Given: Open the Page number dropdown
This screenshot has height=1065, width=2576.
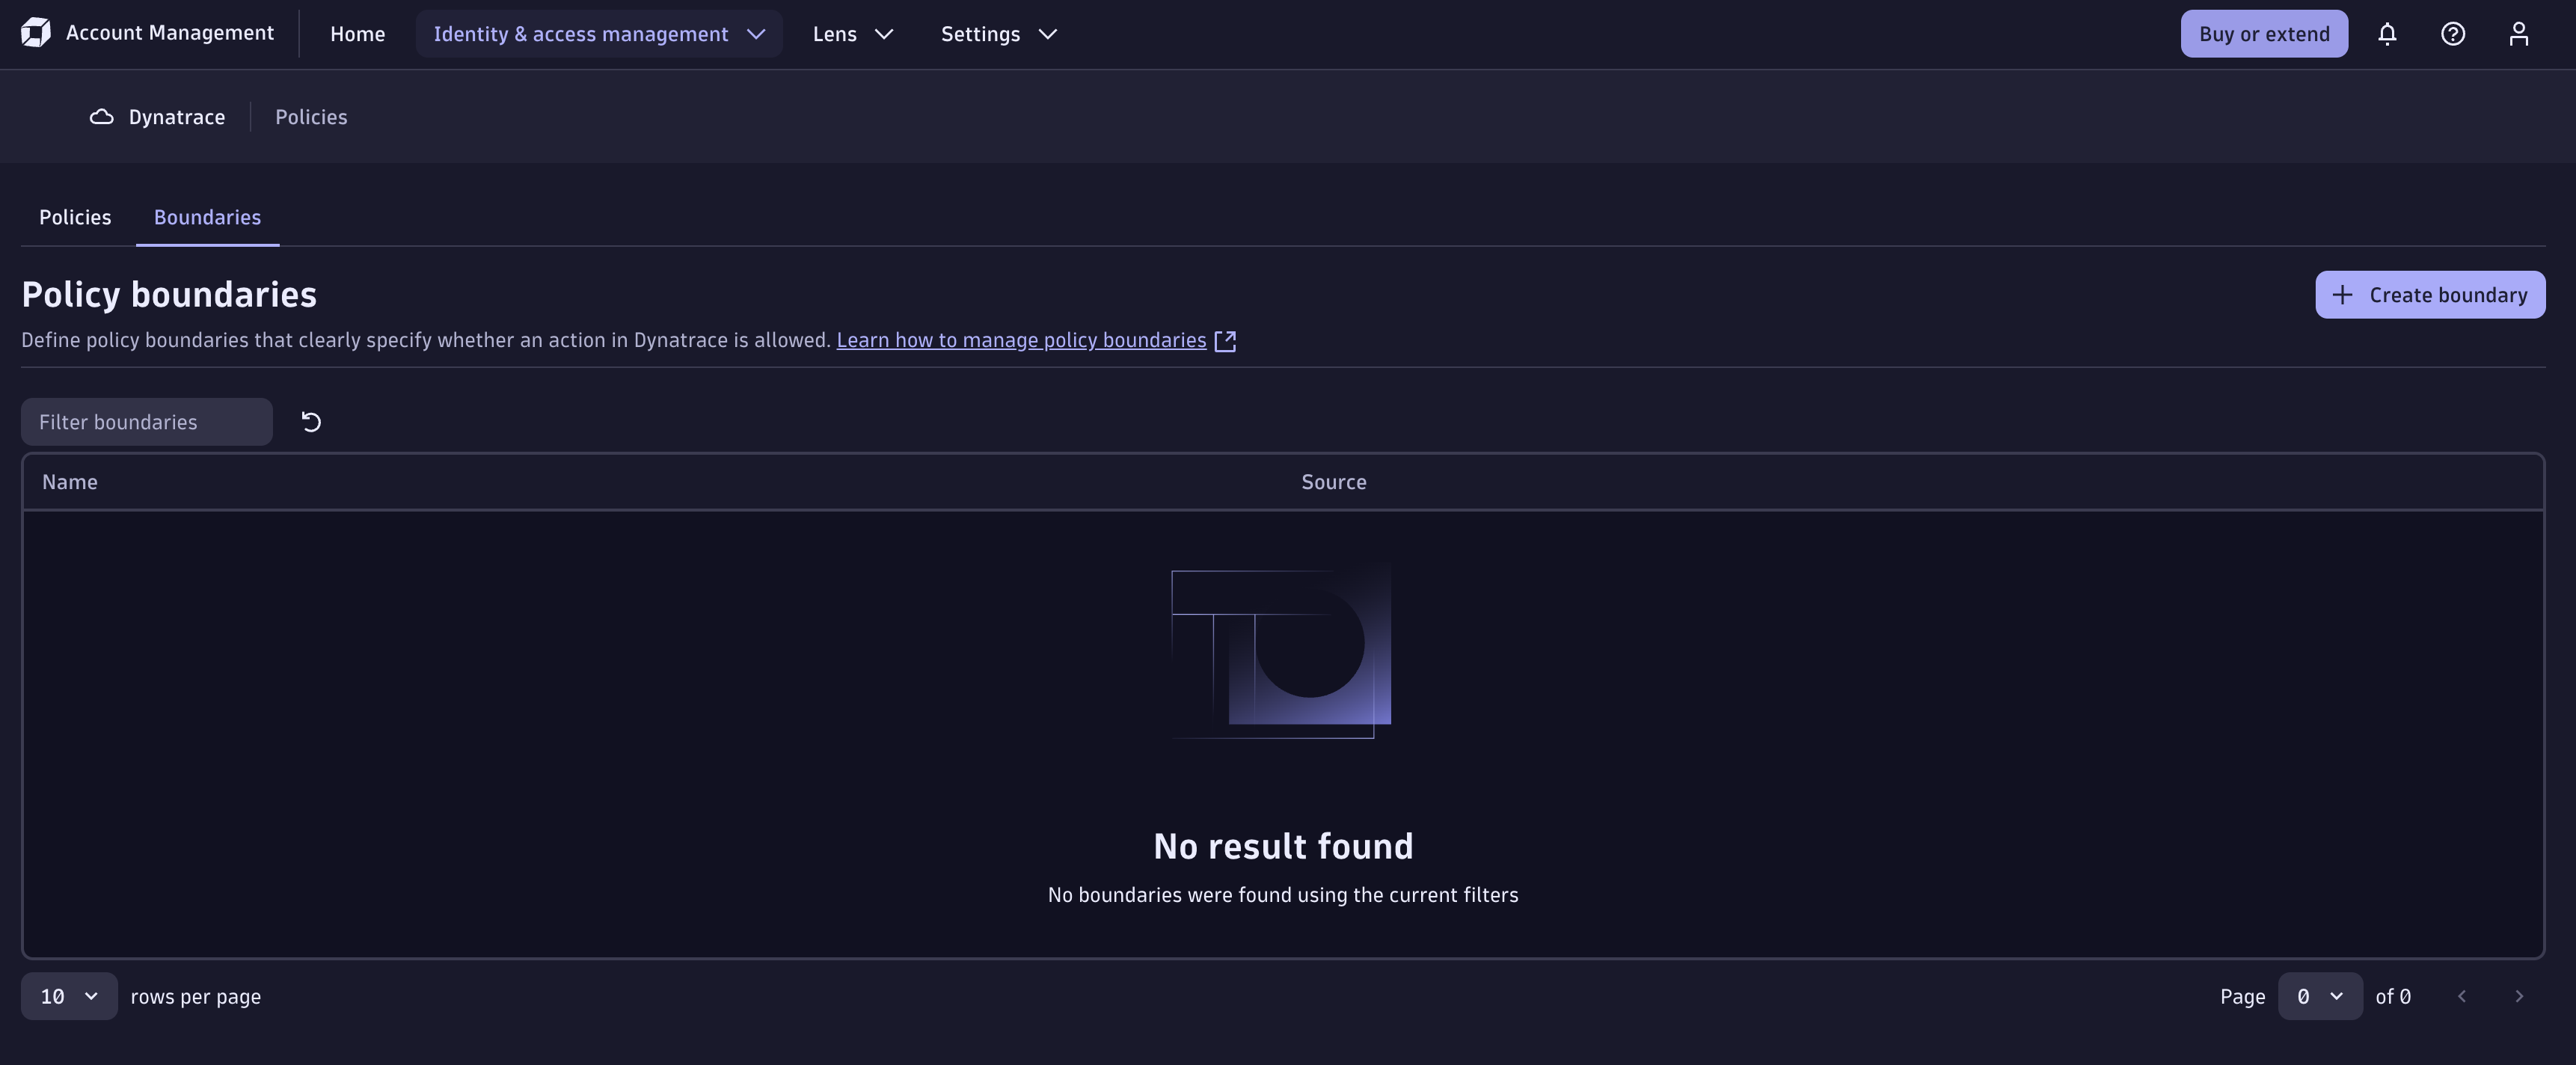Looking at the screenshot, I should coord(2320,996).
